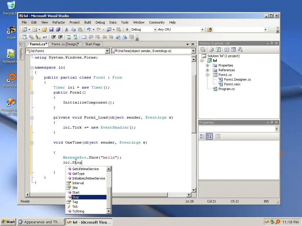Select GetType in the IntelliSense list
Screen dimensions: 302x226
pyautogui.click(x=87, y=174)
